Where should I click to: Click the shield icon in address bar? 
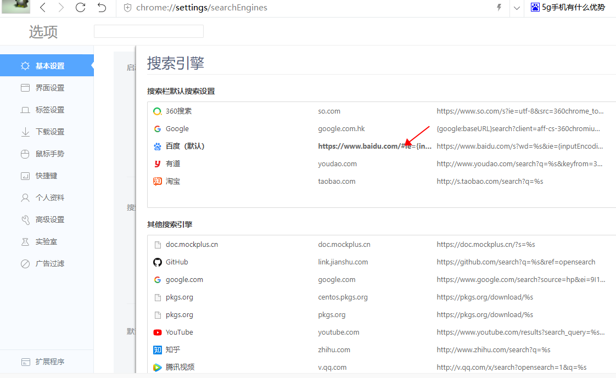[128, 8]
